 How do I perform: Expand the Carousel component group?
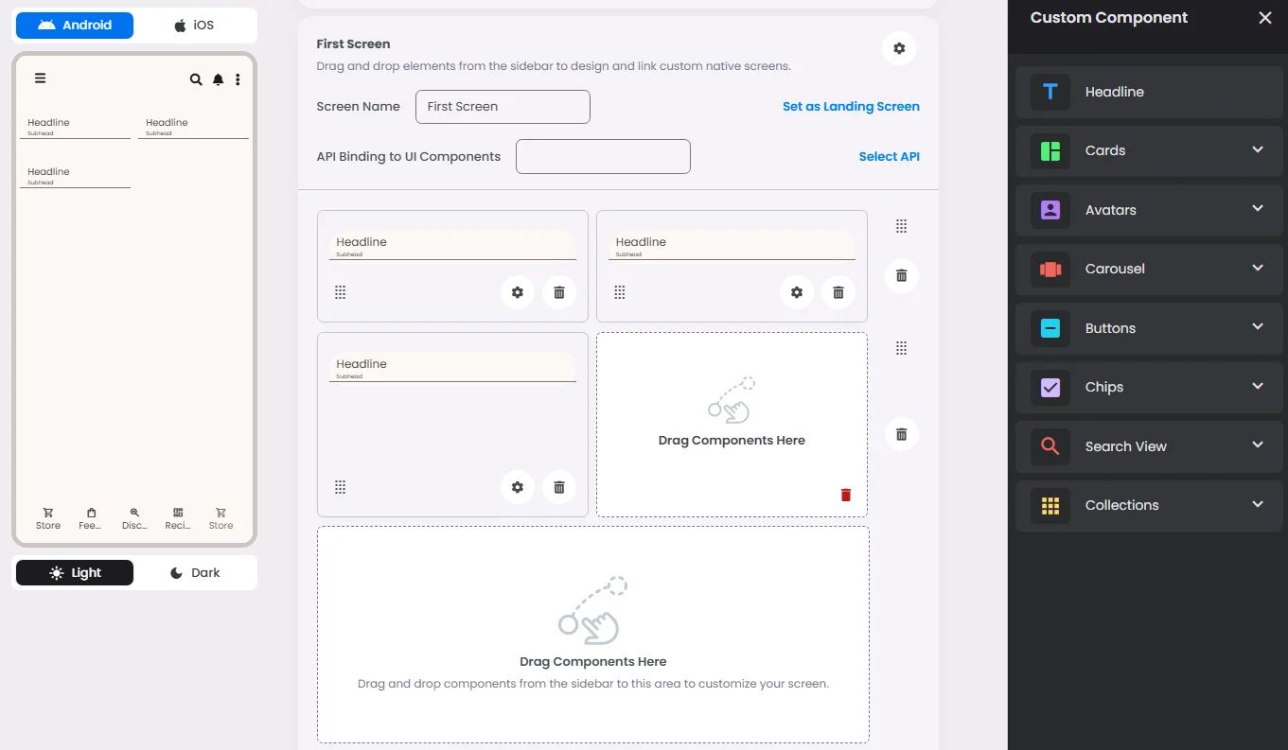click(x=1149, y=269)
